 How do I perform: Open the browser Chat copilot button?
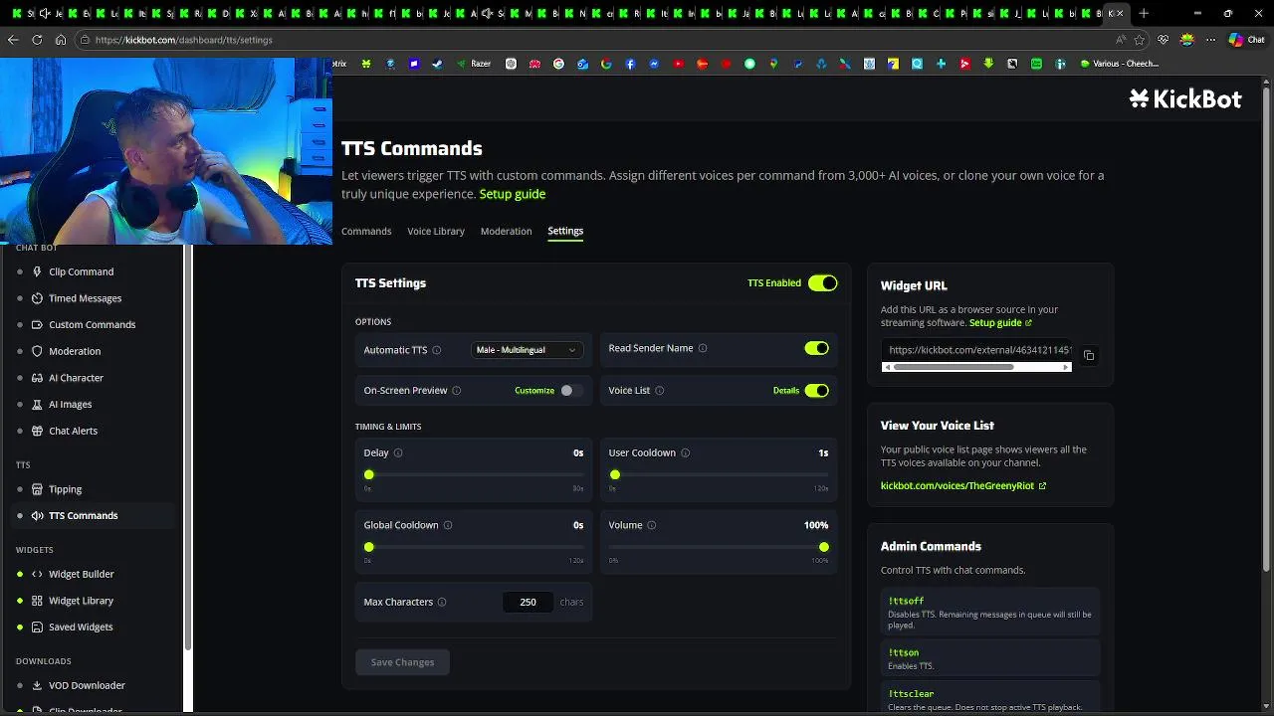pos(1248,40)
